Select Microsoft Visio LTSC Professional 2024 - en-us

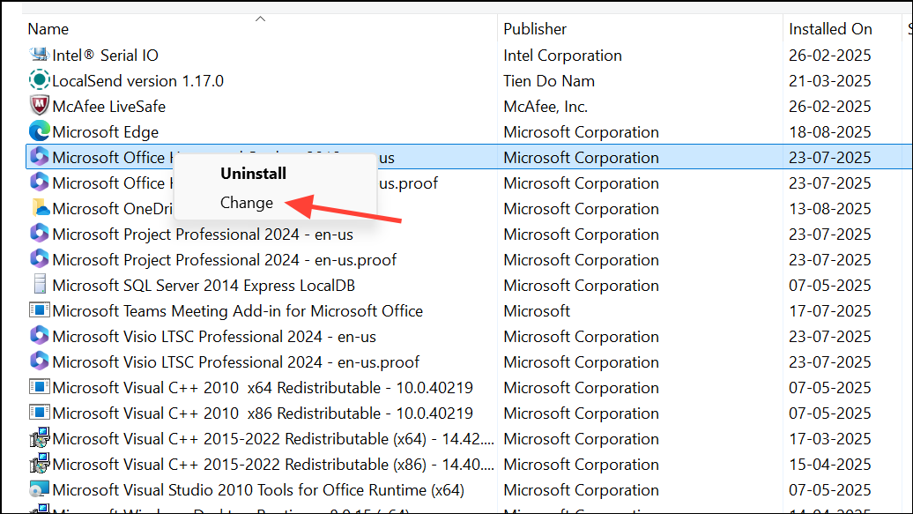pyautogui.click(x=214, y=336)
